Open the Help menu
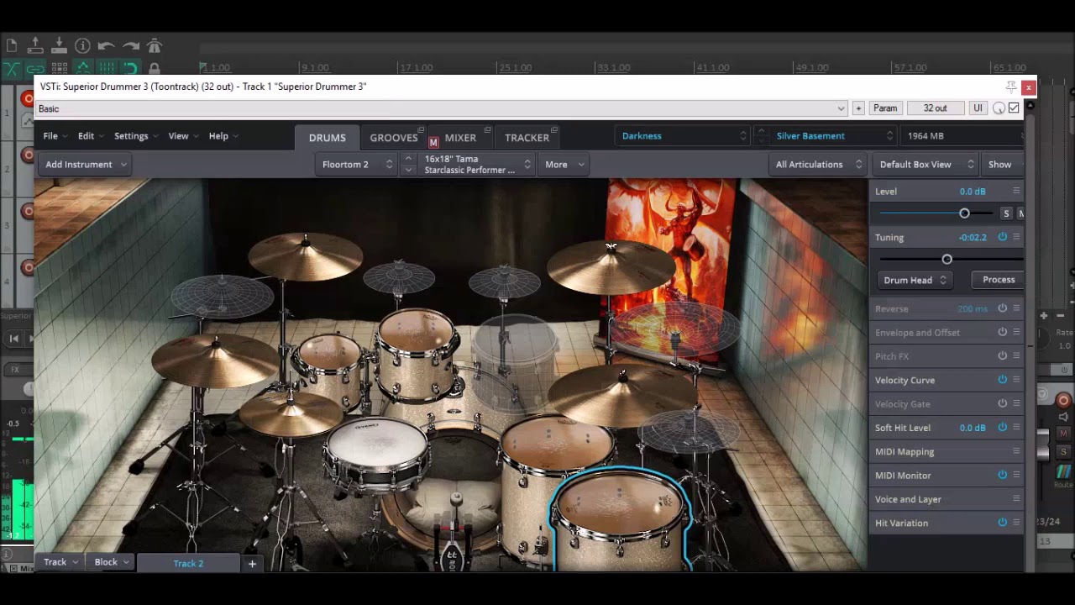 pyautogui.click(x=223, y=136)
